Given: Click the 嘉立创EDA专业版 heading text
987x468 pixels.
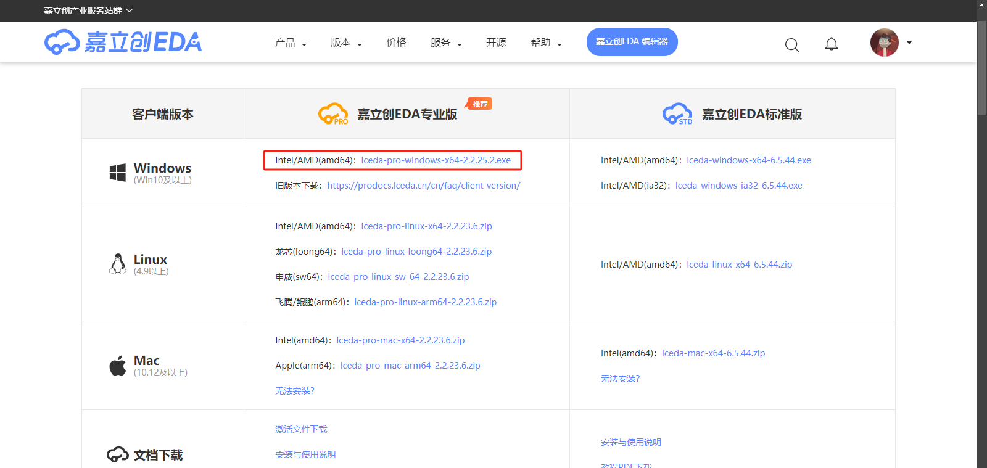Looking at the screenshot, I should [407, 114].
